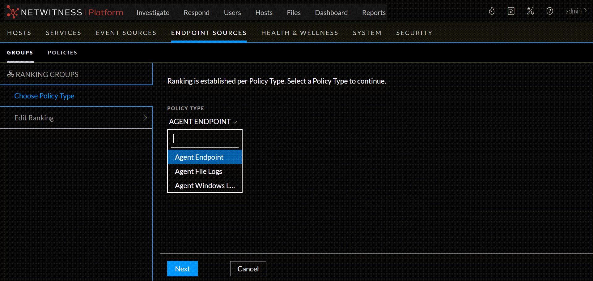Open the Health & Wellness tab

point(299,33)
